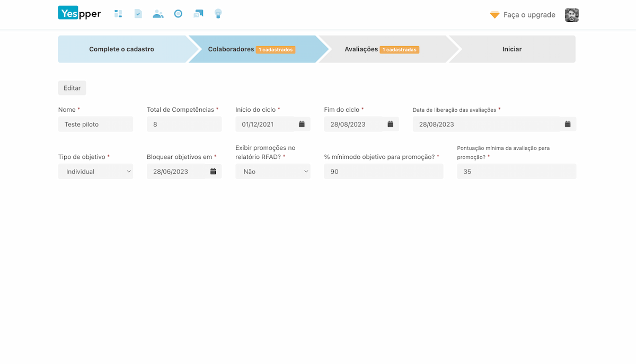Open calendar for Data de liberação das avaliações
This screenshot has height=364, width=636.
click(567, 124)
